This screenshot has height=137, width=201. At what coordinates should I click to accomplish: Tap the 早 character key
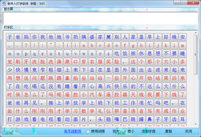[x=150, y=37]
